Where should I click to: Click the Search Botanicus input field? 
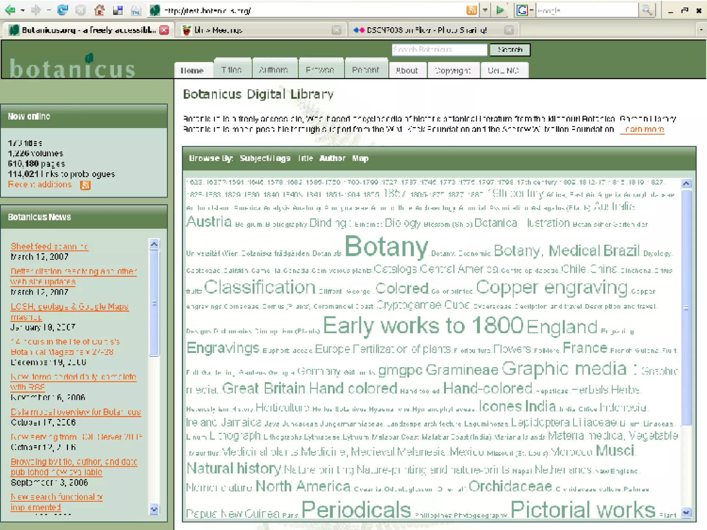439,50
